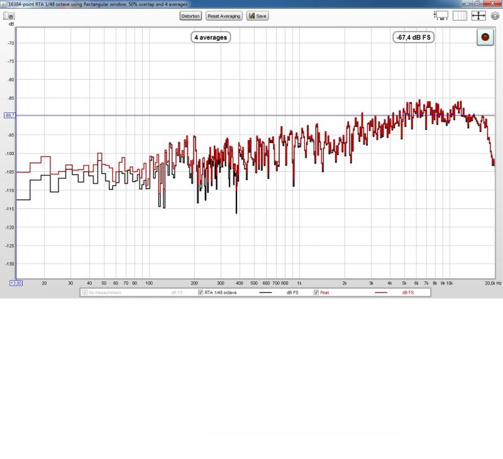
Task: Start recording with the red record button
Action: pos(485,37)
